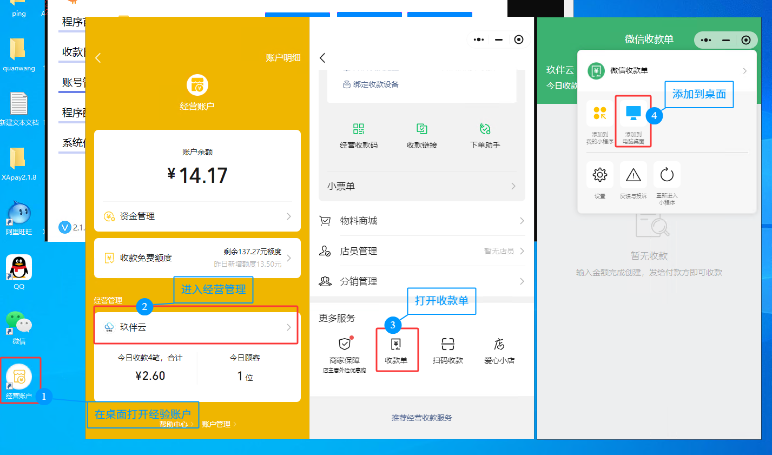Open the 设置 gear in popup menu
This screenshot has height=455, width=772.
tap(599, 175)
